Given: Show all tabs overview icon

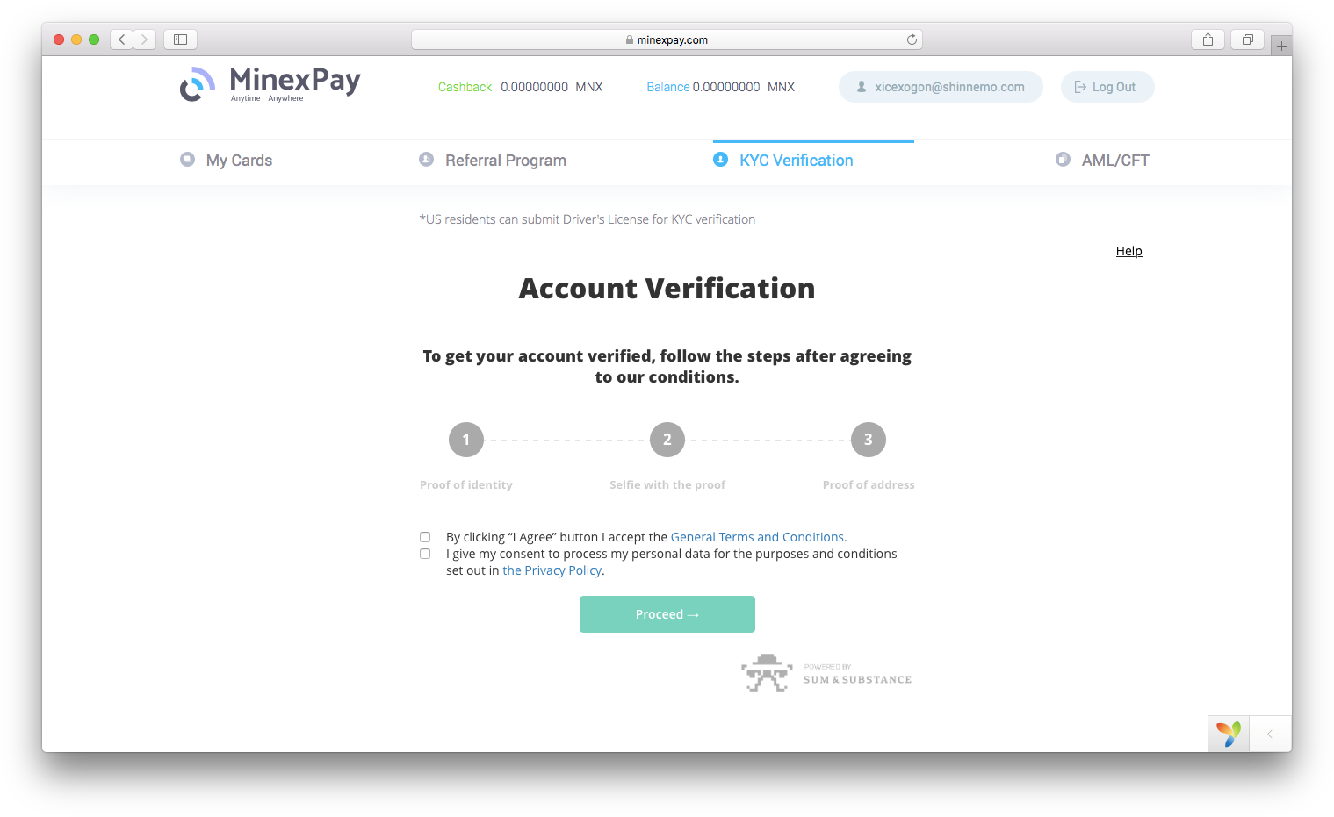Looking at the screenshot, I should (x=1247, y=39).
